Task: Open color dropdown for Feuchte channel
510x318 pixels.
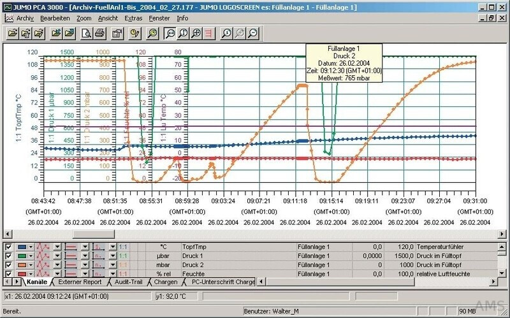Action: coord(30,274)
